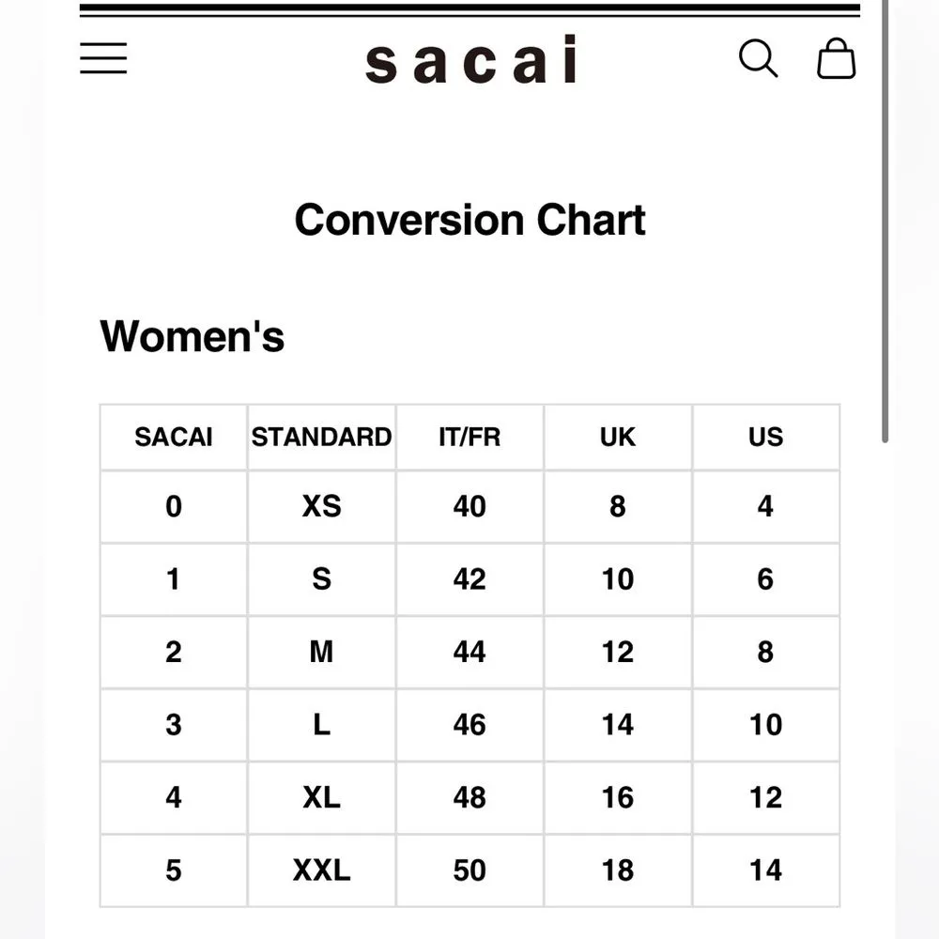Click the US column header
The width and height of the screenshot is (939, 939).
tap(765, 438)
